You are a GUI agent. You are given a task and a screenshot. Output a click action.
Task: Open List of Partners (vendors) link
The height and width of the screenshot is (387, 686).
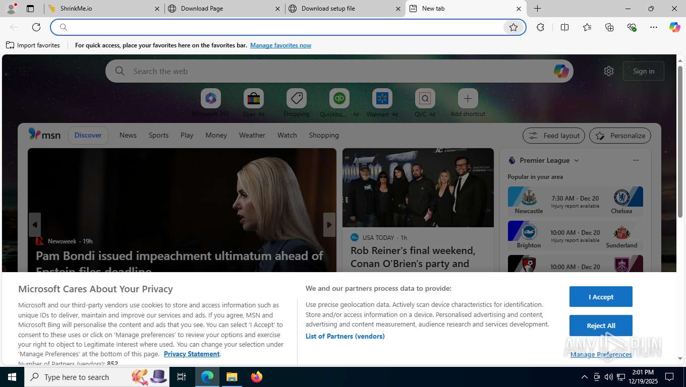[x=345, y=336]
